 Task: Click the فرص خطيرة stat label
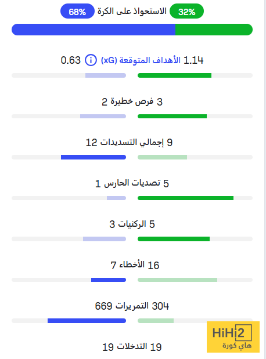click(x=132, y=101)
